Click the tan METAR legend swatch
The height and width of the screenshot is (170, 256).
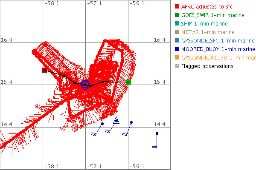point(177,32)
